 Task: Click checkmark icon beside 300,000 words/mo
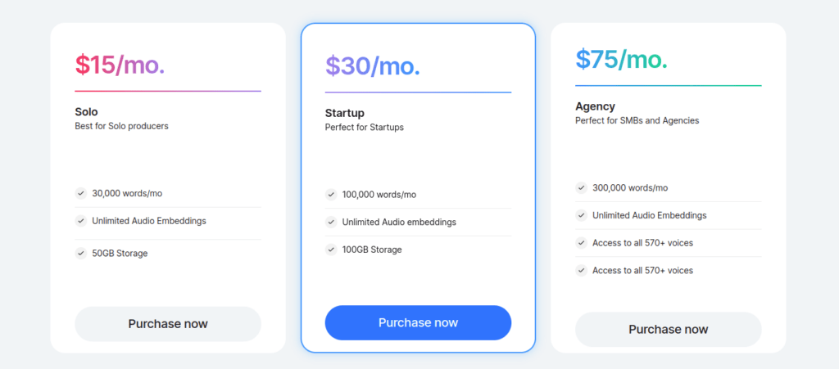tap(581, 188)
